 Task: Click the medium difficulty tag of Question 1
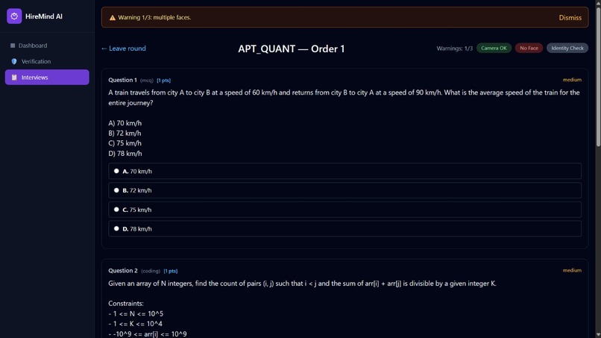click(x=572, y=80)
